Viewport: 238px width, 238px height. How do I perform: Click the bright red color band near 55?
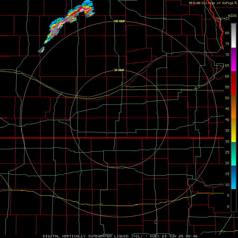coord(234,89)
